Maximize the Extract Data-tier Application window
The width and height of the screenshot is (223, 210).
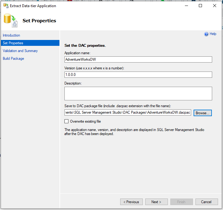click(200, 6)
